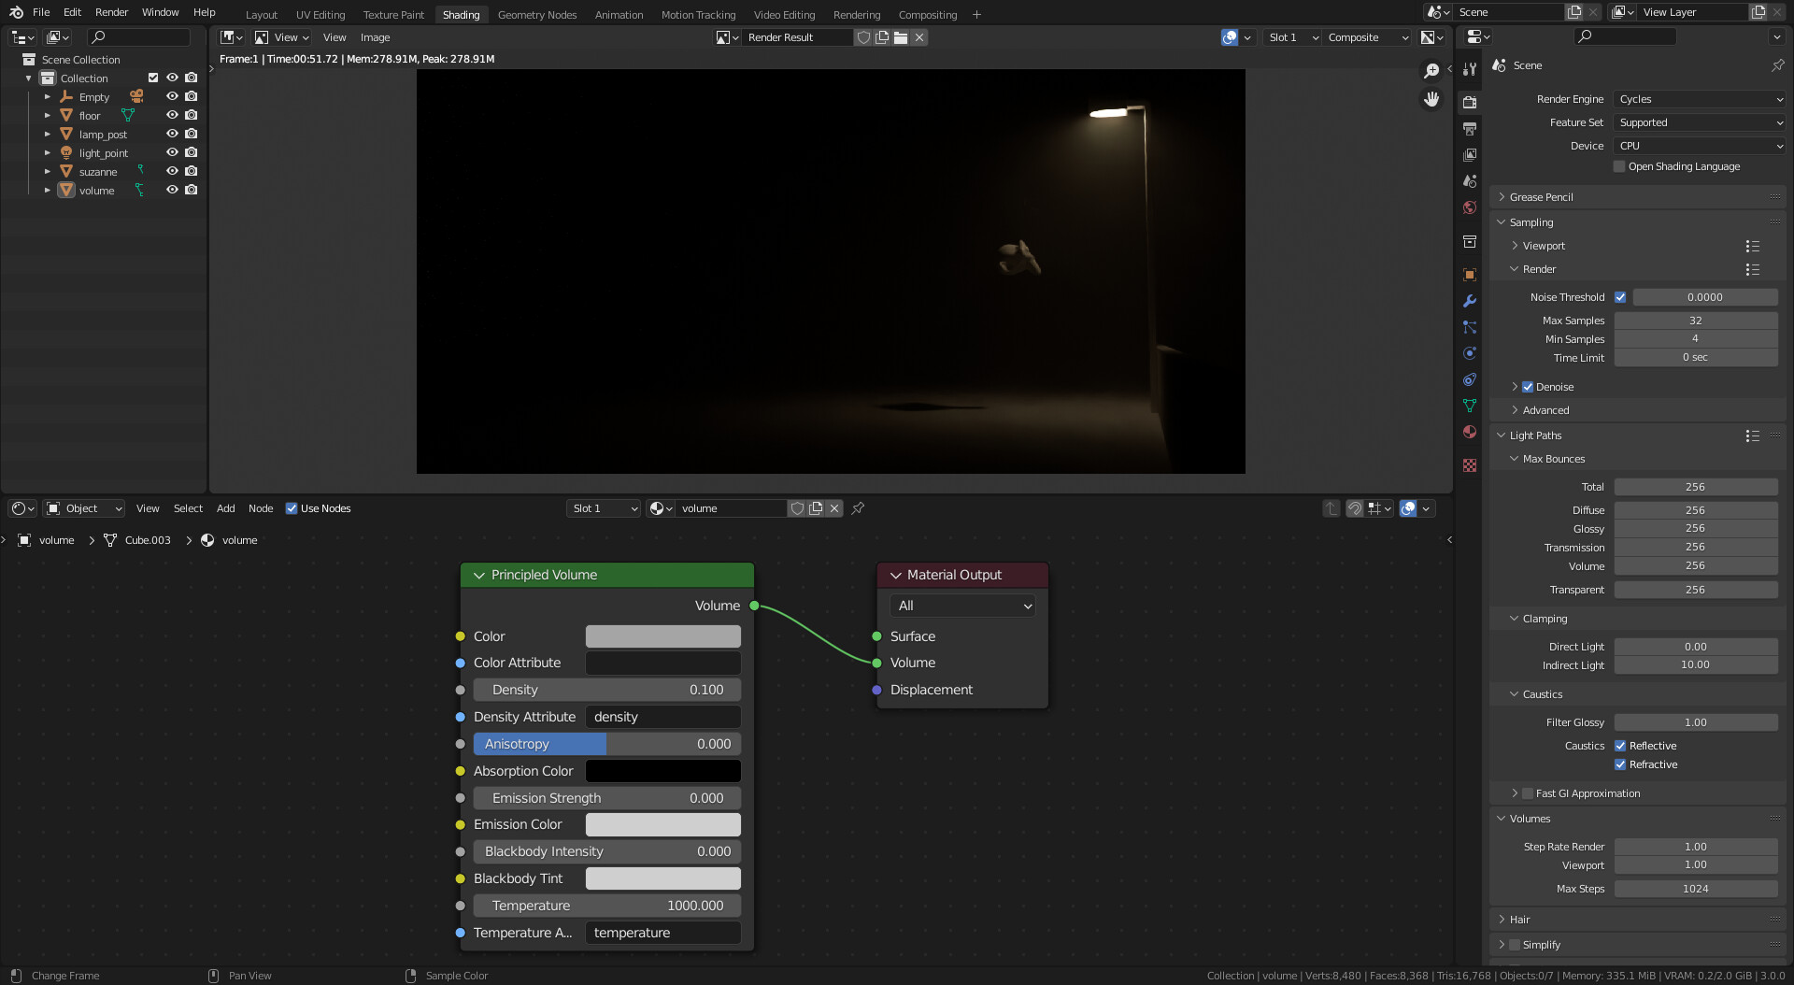Open the Texture properties tab
1794x985 pixels.
click(x=1470, y=464)
